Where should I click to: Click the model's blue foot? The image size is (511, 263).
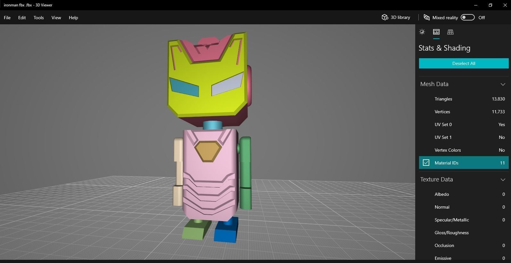pyautogui.click(x=227, y=230)
